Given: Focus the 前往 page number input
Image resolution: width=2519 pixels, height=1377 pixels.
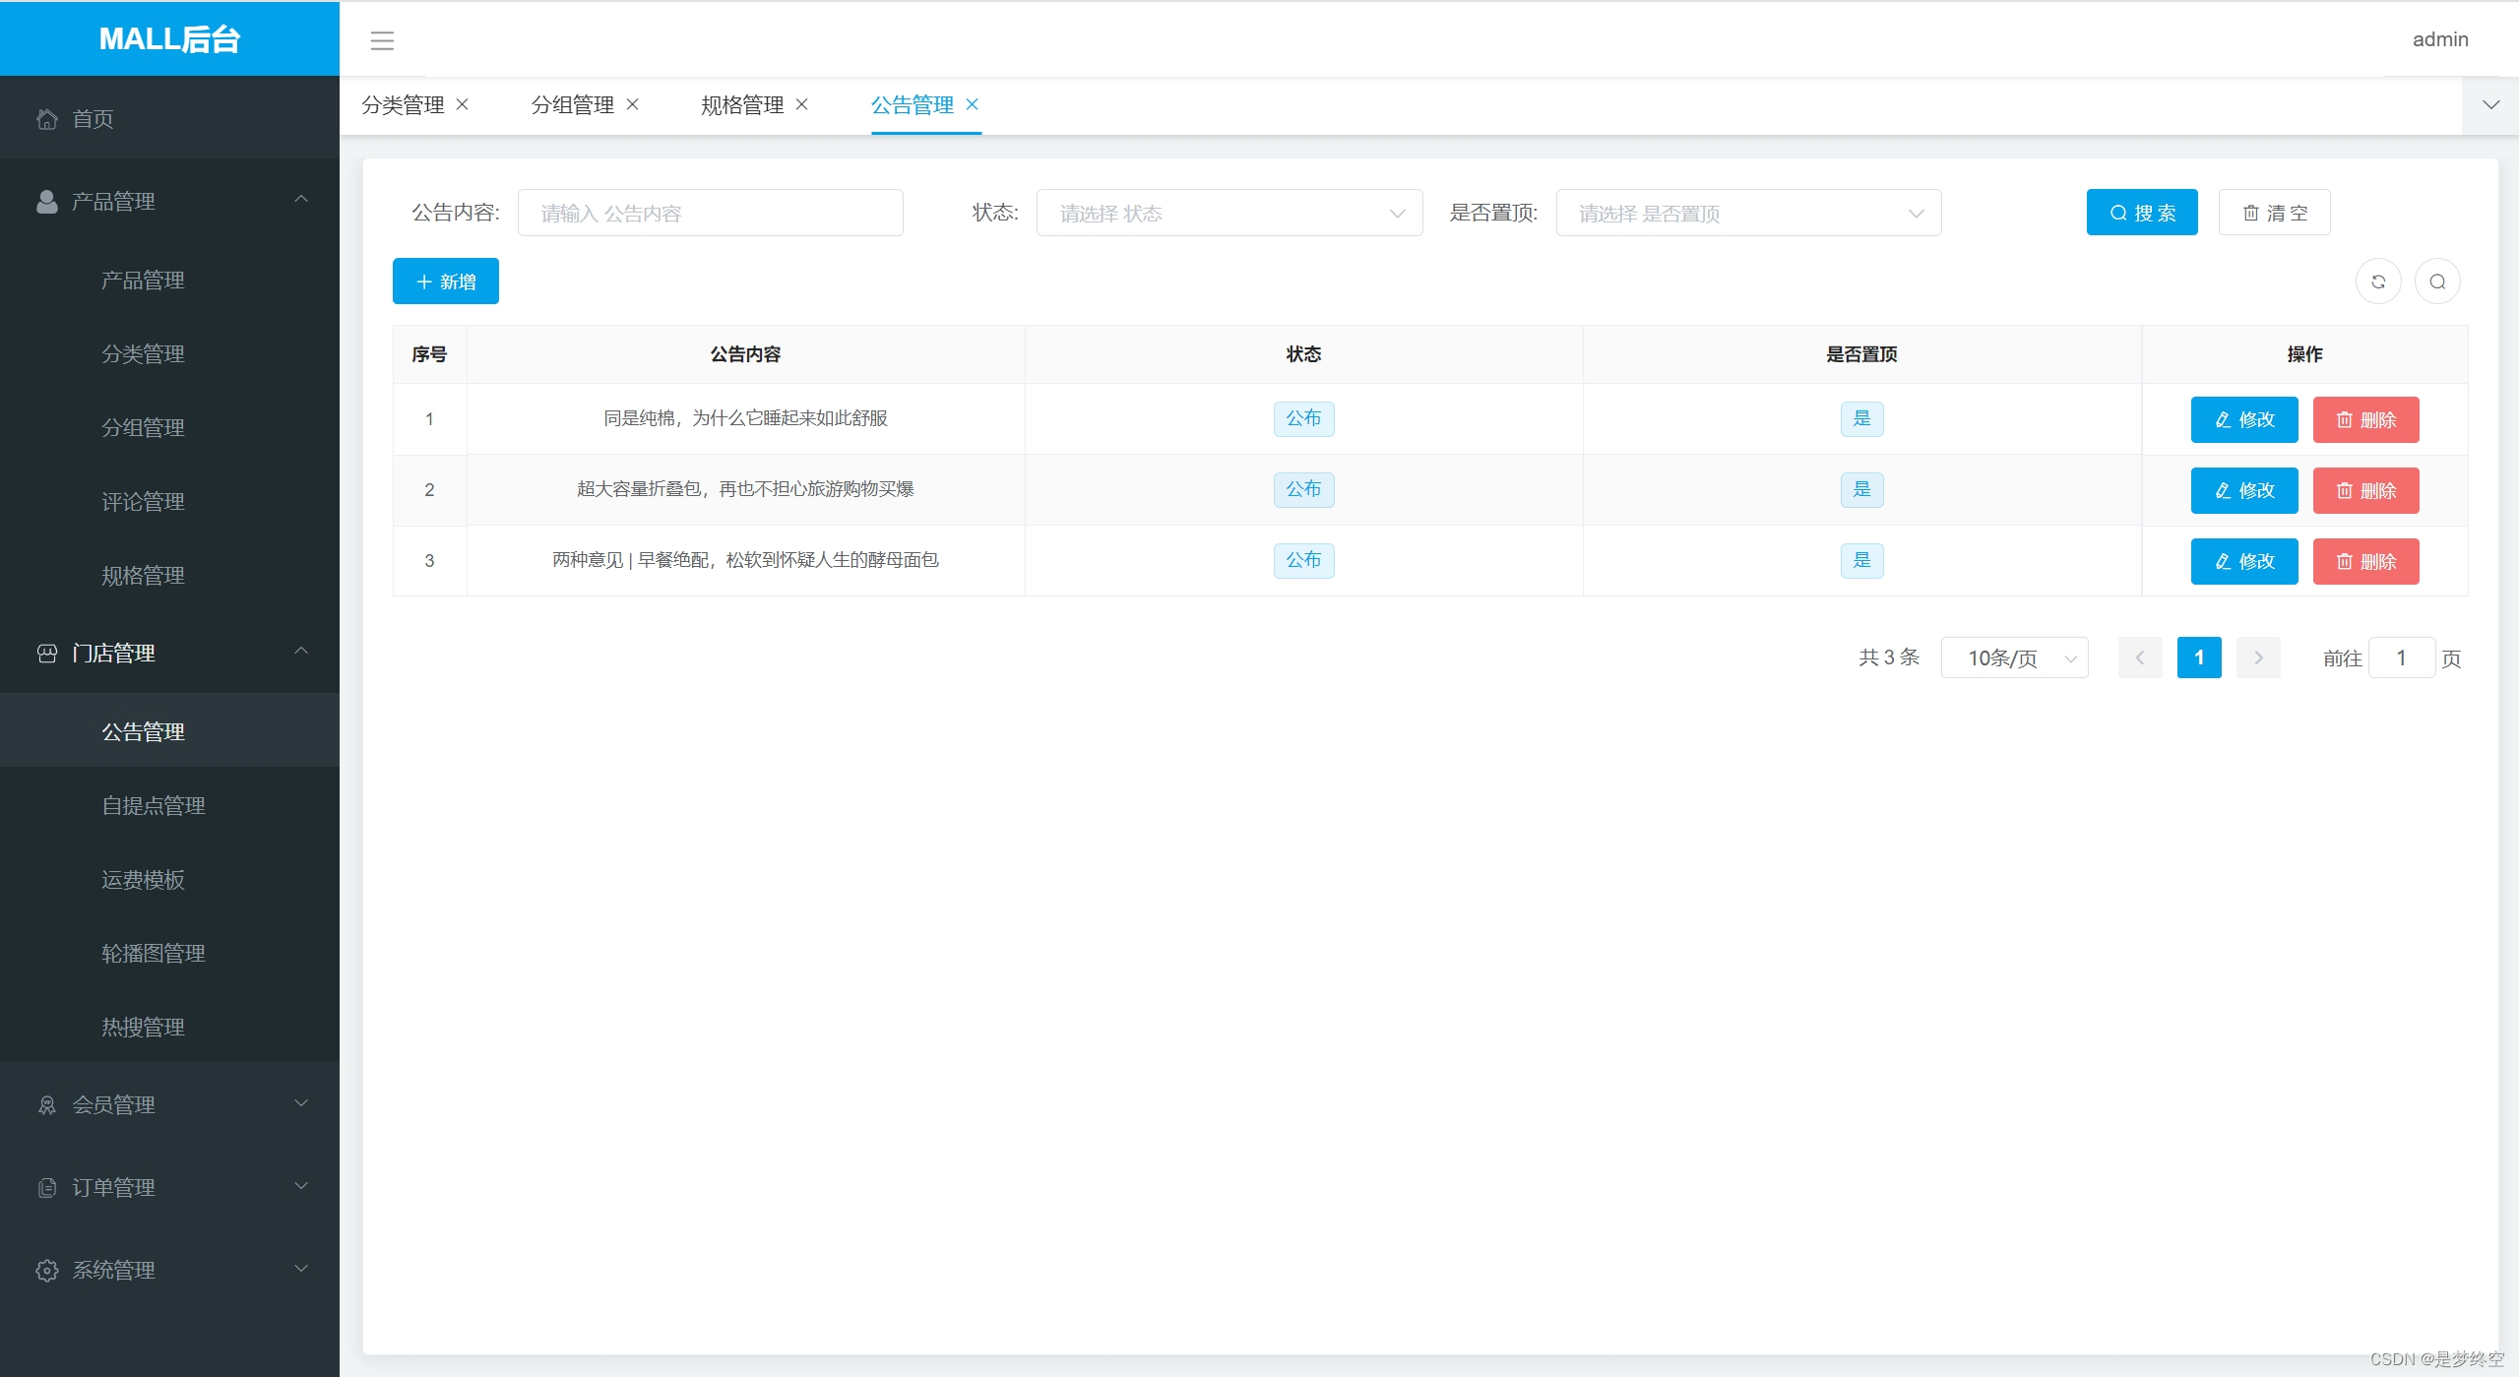Looking at the screenshot, I should point(2402,657).
